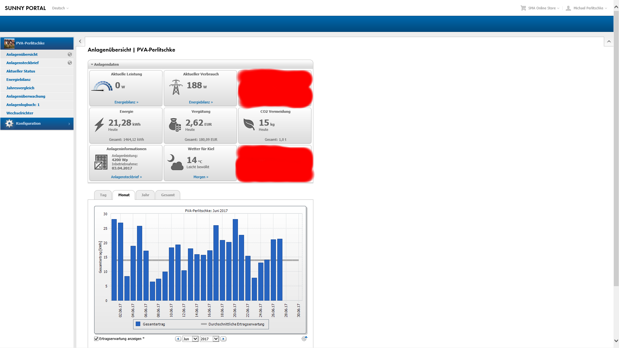Collapse the Anlagendaten section
This screenshot has width=619, height=348.
92,64
